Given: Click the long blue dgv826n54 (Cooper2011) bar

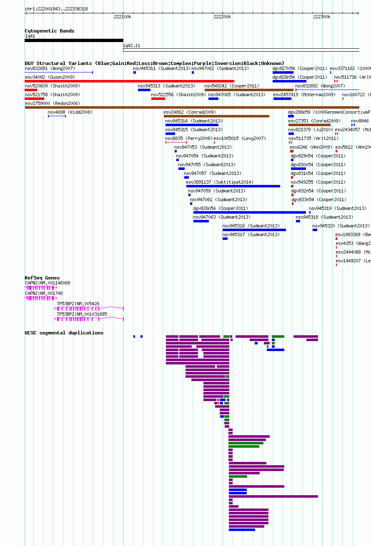Looking at the screenshot, I should pos(250,212).
